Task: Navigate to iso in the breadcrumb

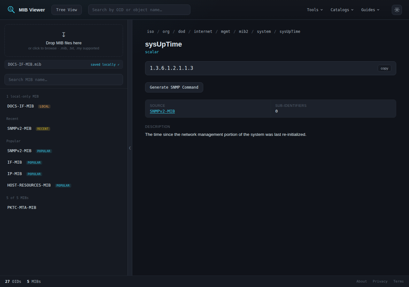Action: (150, 32)
